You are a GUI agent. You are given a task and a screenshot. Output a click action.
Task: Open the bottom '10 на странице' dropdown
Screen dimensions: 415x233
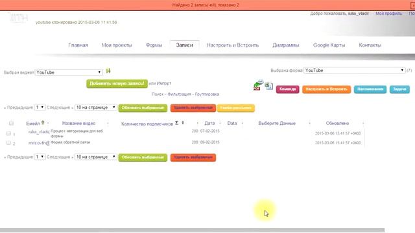click(95, 157)
